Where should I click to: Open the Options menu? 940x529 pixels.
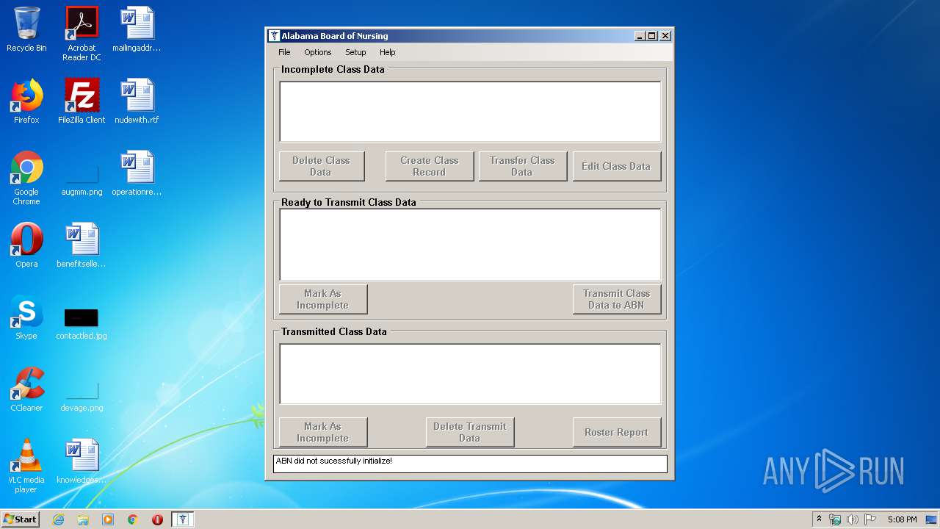point(318,52)
